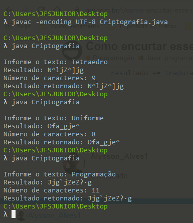Open the Importado do Firefox bookmark folder

coord(142,26)
